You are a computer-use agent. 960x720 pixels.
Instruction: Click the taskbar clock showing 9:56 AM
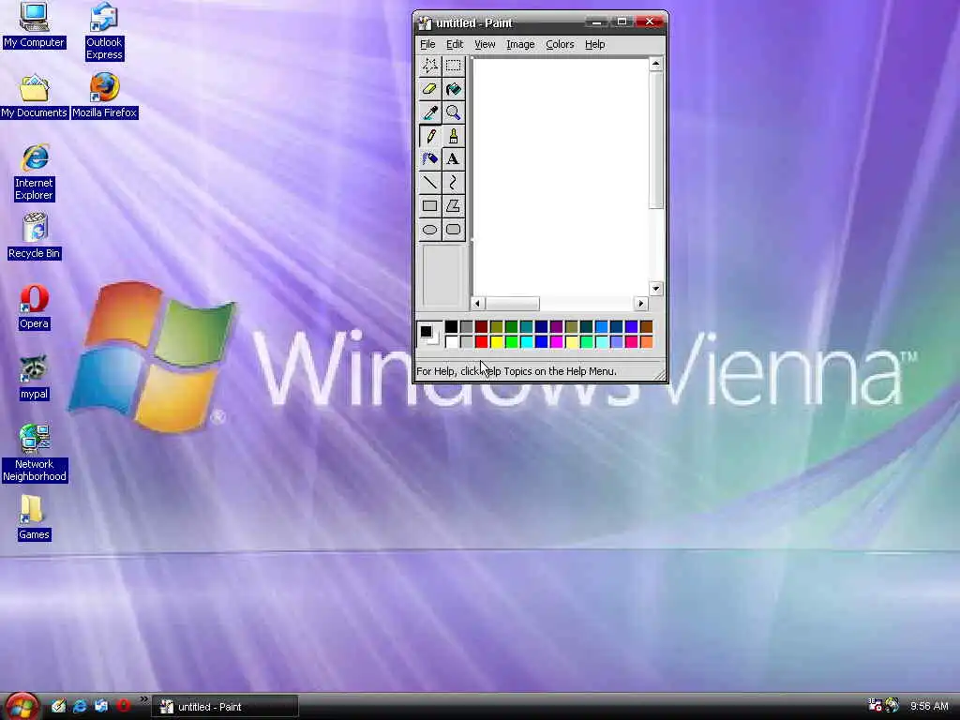(x=929, y=706)
